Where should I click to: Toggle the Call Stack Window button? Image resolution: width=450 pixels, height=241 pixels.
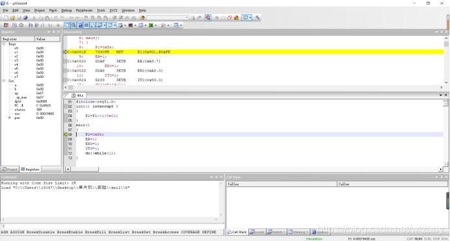coord(93,25)
